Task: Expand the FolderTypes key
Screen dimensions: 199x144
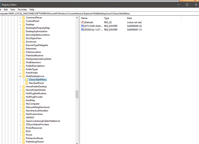Action: [x=20, y=69]
